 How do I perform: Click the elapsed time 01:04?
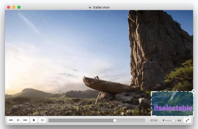(x=154, y=120)
